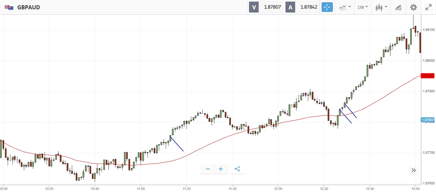Share the chart
This screenshot has height=193, width=436.
click(237, 169)
